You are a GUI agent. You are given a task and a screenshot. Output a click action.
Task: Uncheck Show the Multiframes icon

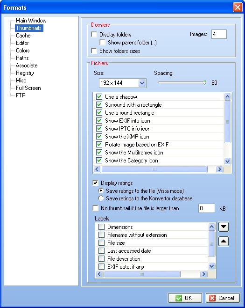99,153
